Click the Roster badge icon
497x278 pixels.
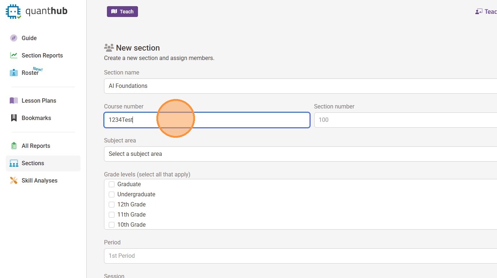click(14, 73)
